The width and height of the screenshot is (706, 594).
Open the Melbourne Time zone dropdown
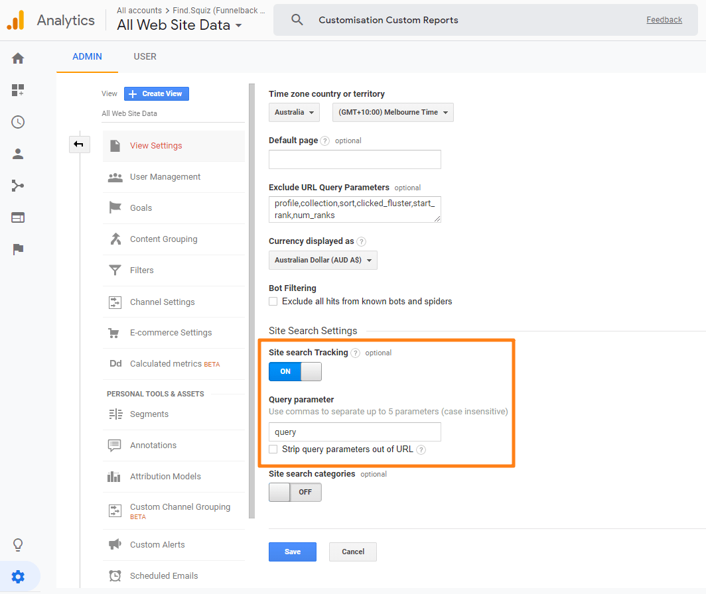[392, 112]
